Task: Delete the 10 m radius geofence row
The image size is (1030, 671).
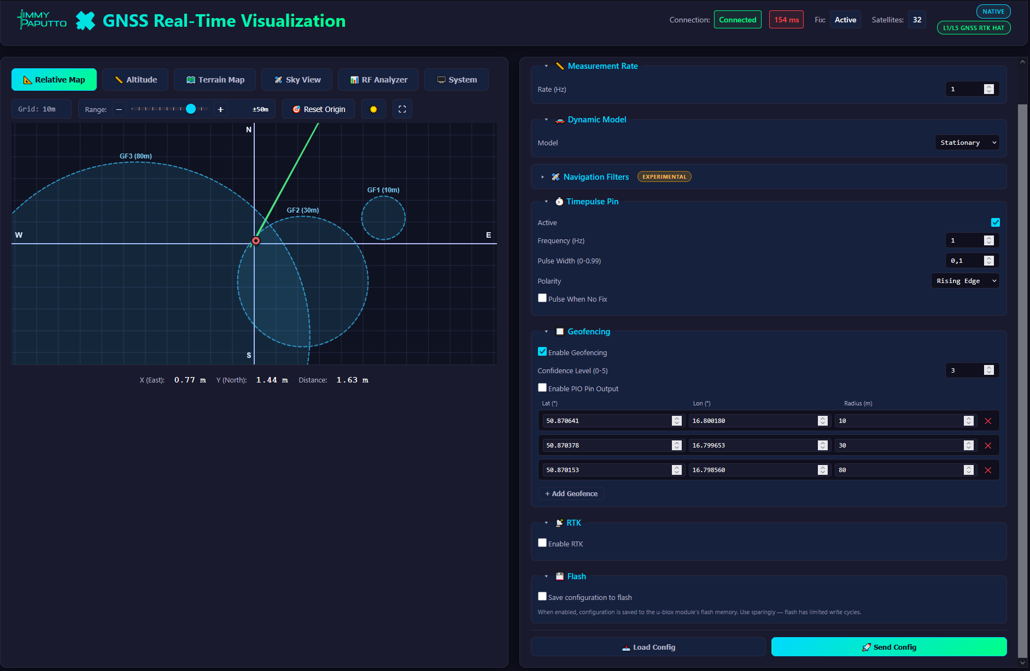Action: point(988,421)
